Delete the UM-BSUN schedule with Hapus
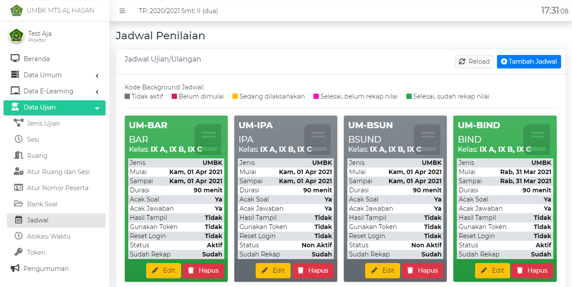 click(422, 270)
